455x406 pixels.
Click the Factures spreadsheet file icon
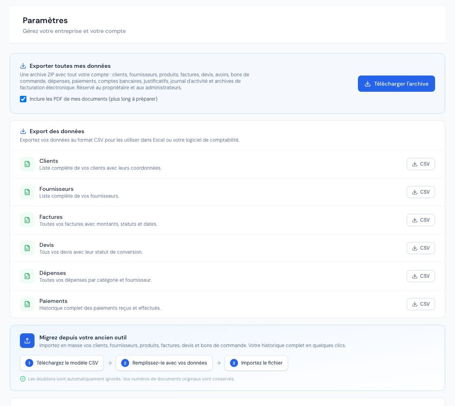click(x=27, y=220)
